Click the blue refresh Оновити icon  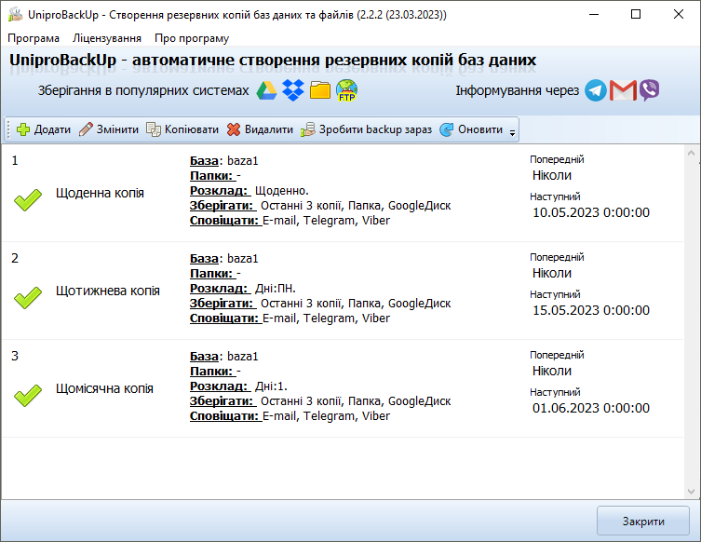tap(446, 129)
